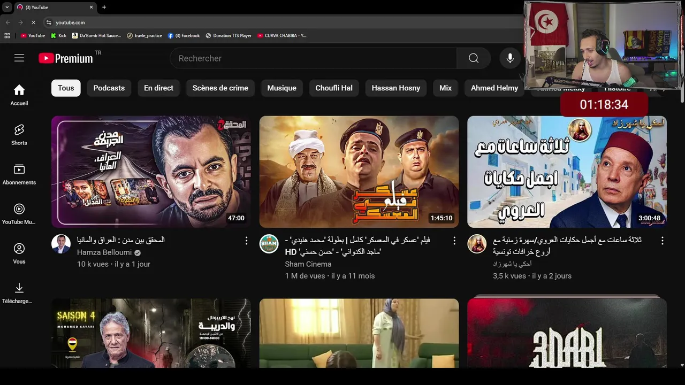Image resolution: width=685 pixels, height=385 pixels.
Task: Open the 1:45:10 film thumbnail
Action: coord(359,172)
